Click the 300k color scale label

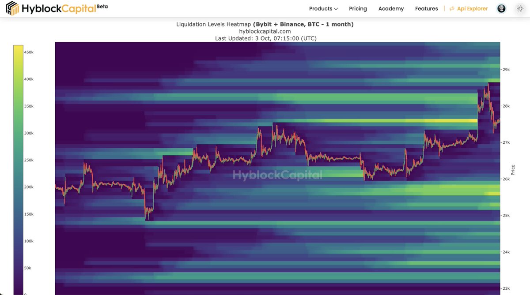tap(29, 133)
